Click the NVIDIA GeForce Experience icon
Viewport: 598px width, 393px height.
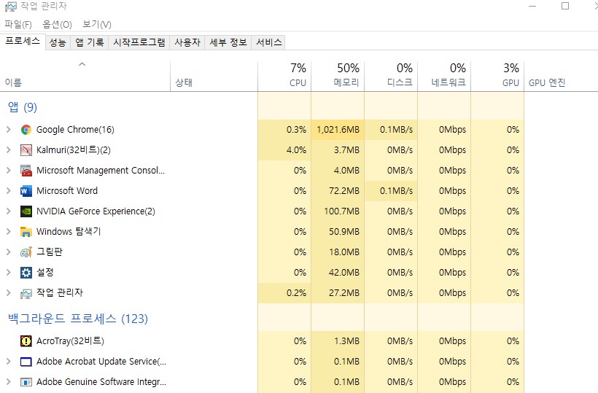coord(26,211)
